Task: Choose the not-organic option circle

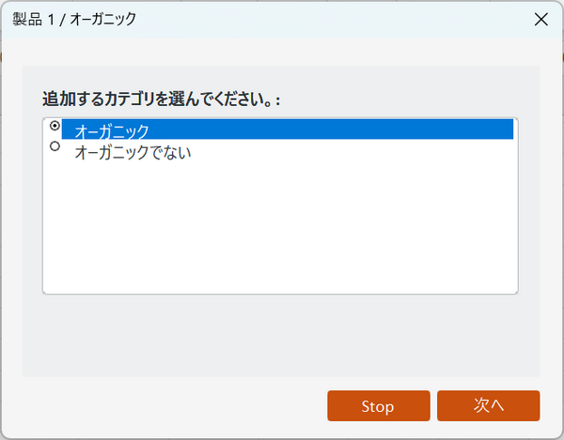Action: click(x=55, y=146)
